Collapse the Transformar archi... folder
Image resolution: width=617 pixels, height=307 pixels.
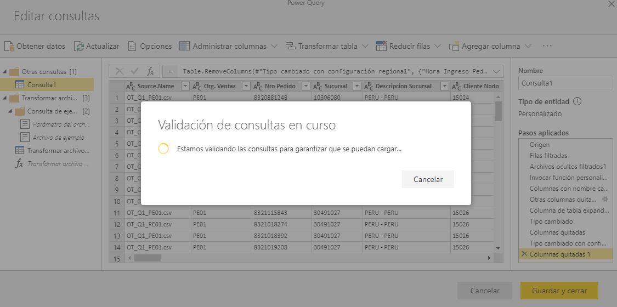pos(5,98)
